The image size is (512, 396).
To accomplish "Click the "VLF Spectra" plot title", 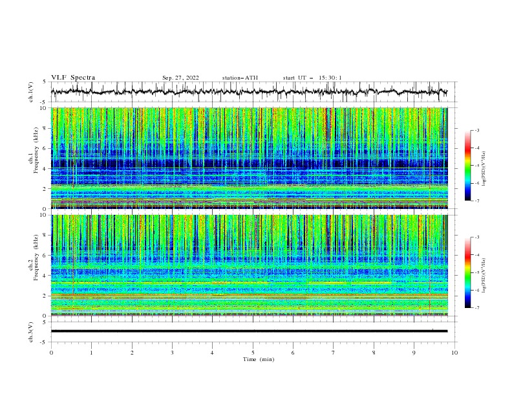I will tap(73, 78).
